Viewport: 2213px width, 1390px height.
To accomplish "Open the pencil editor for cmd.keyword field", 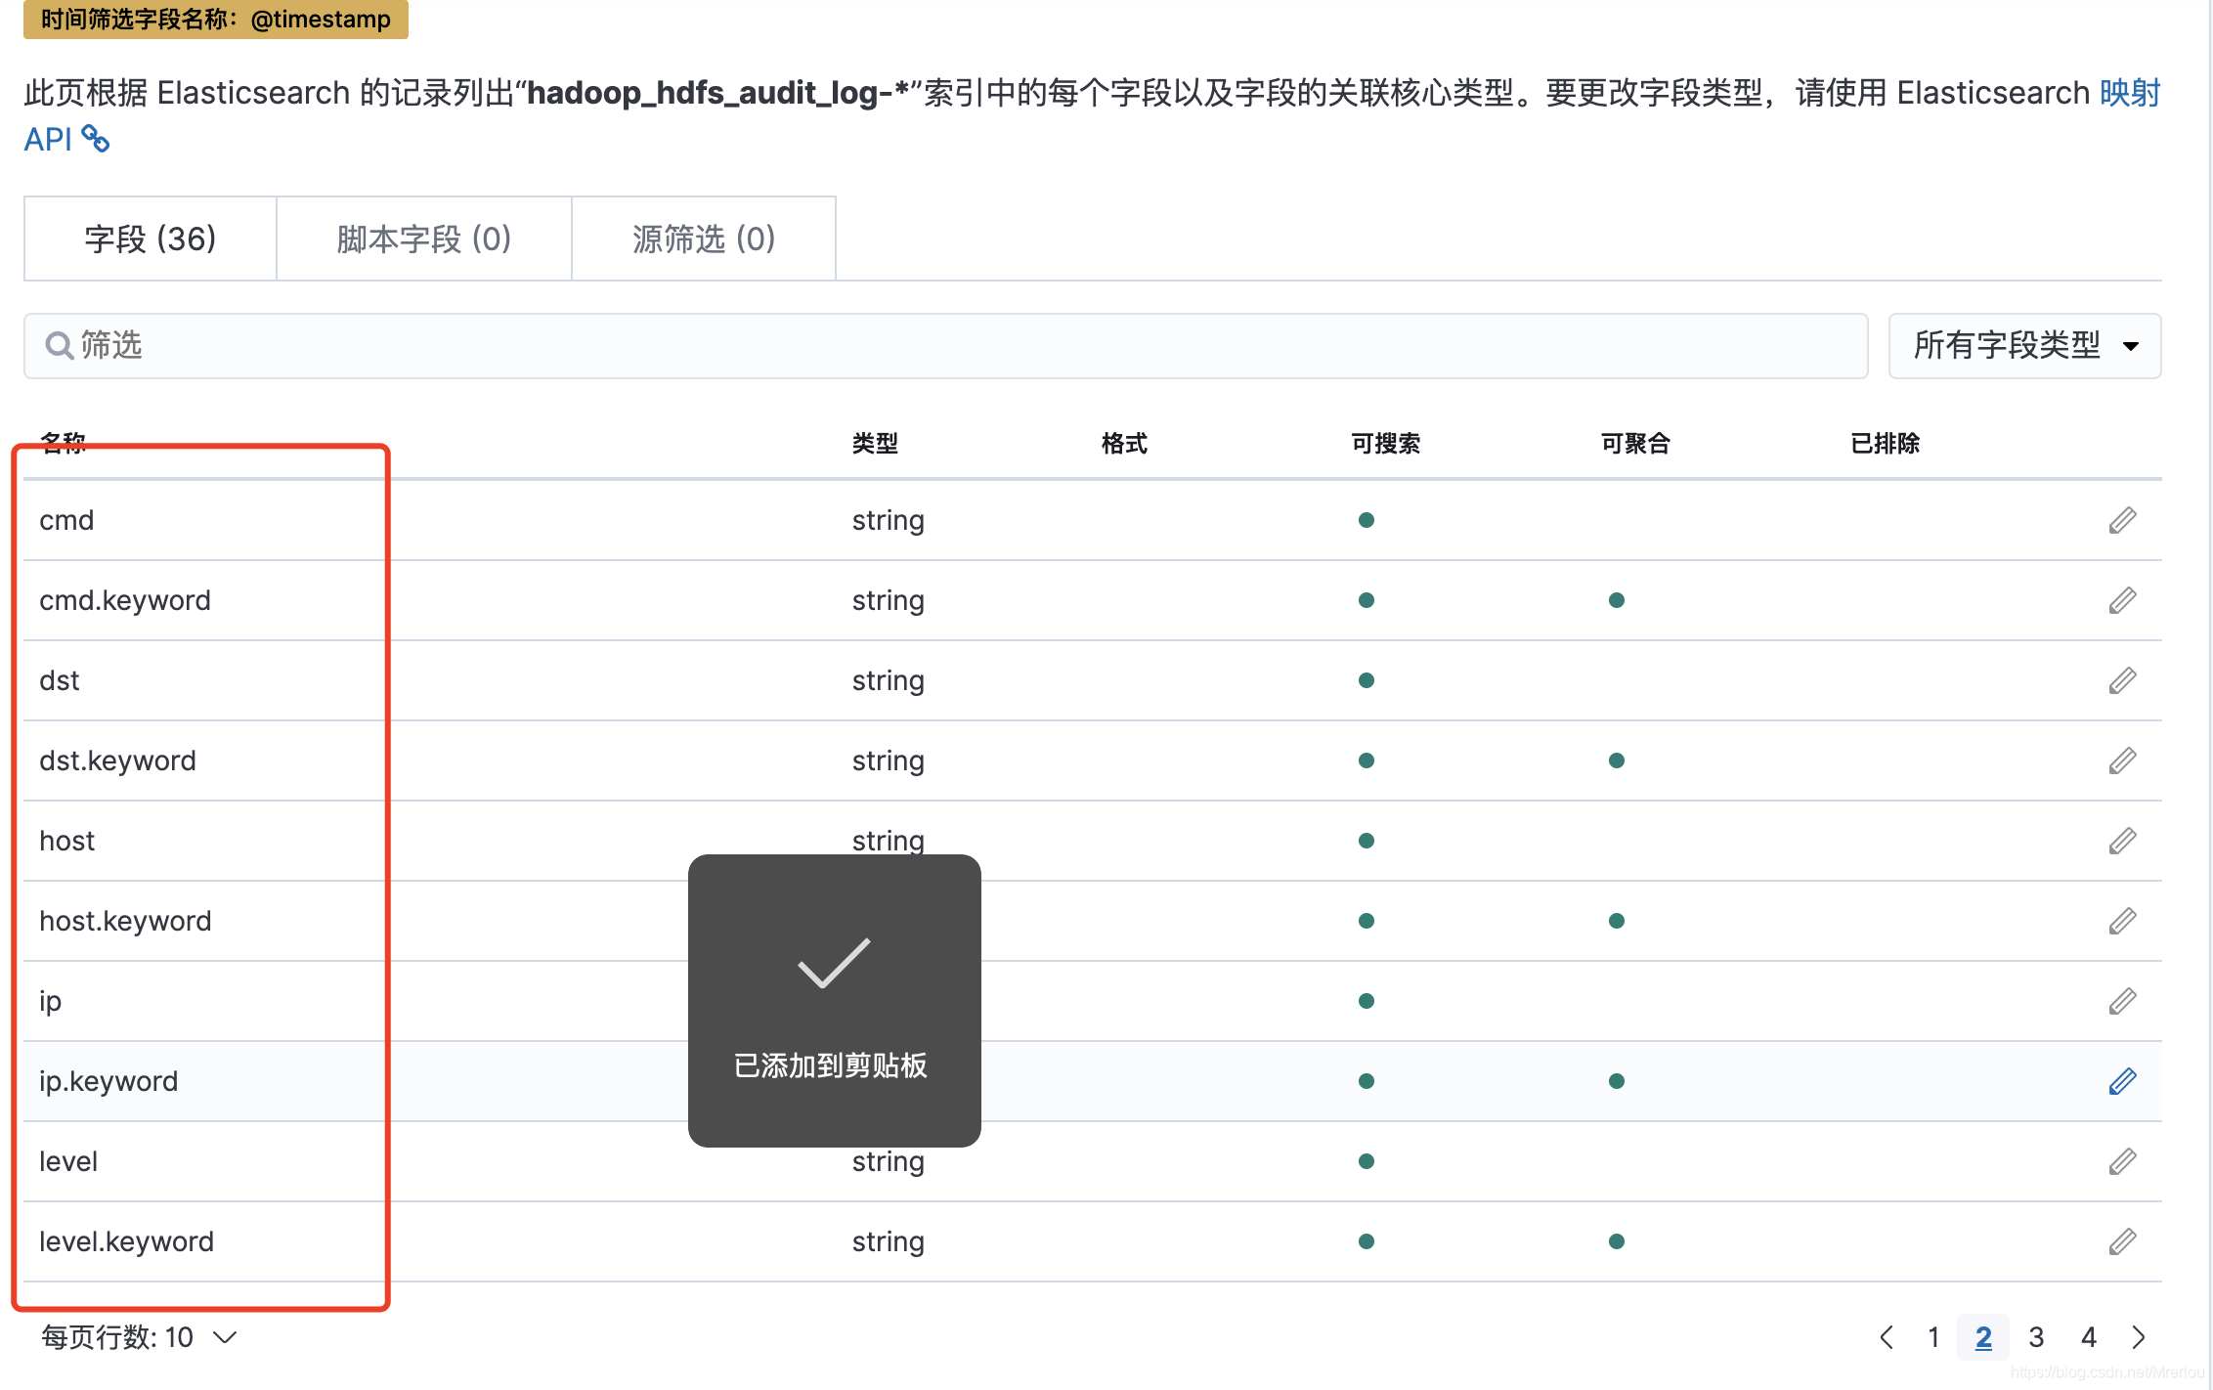I will 2121,599.
